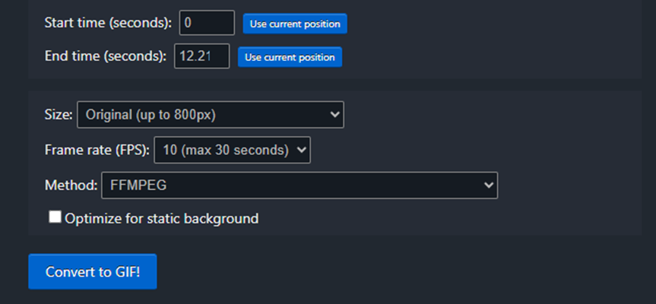This screenshot has height=304, width=656.
Task: Open the Method dropdown showing FFMPEG
Action: 299,185
